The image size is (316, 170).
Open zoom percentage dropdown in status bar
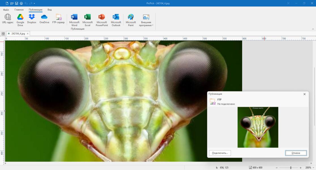tap(313, 167)
